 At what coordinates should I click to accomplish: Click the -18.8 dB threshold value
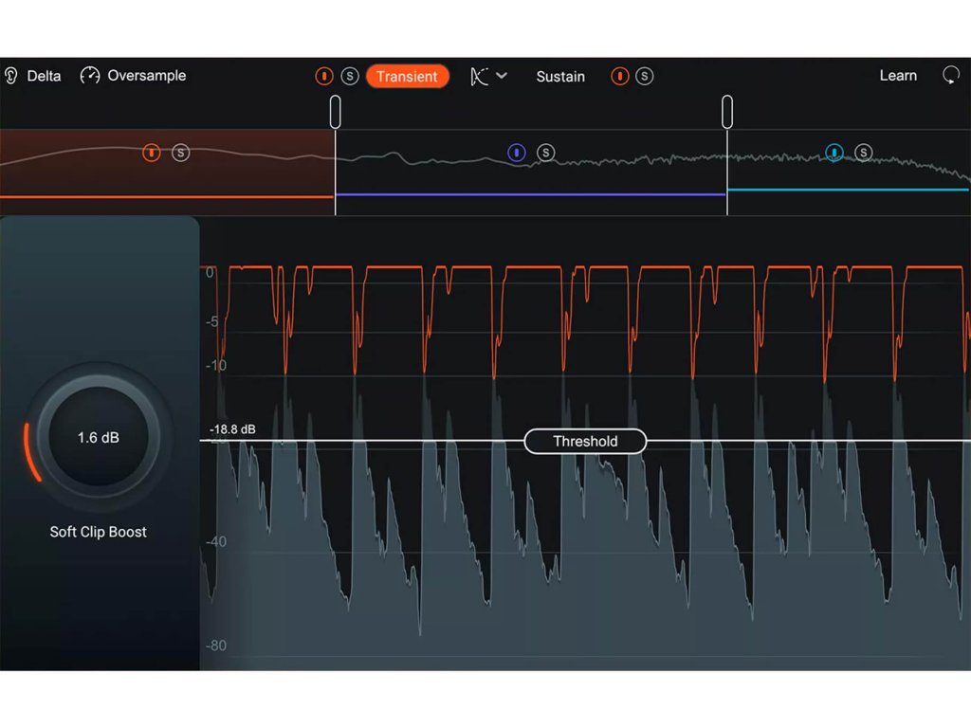[x=232, y=429]
